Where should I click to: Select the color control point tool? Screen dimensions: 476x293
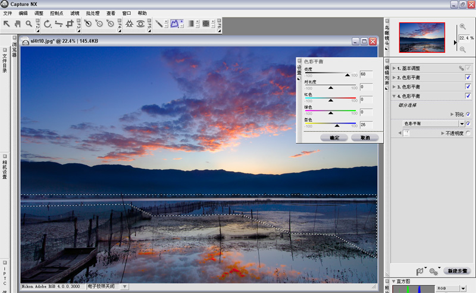(x=129, y=23)
